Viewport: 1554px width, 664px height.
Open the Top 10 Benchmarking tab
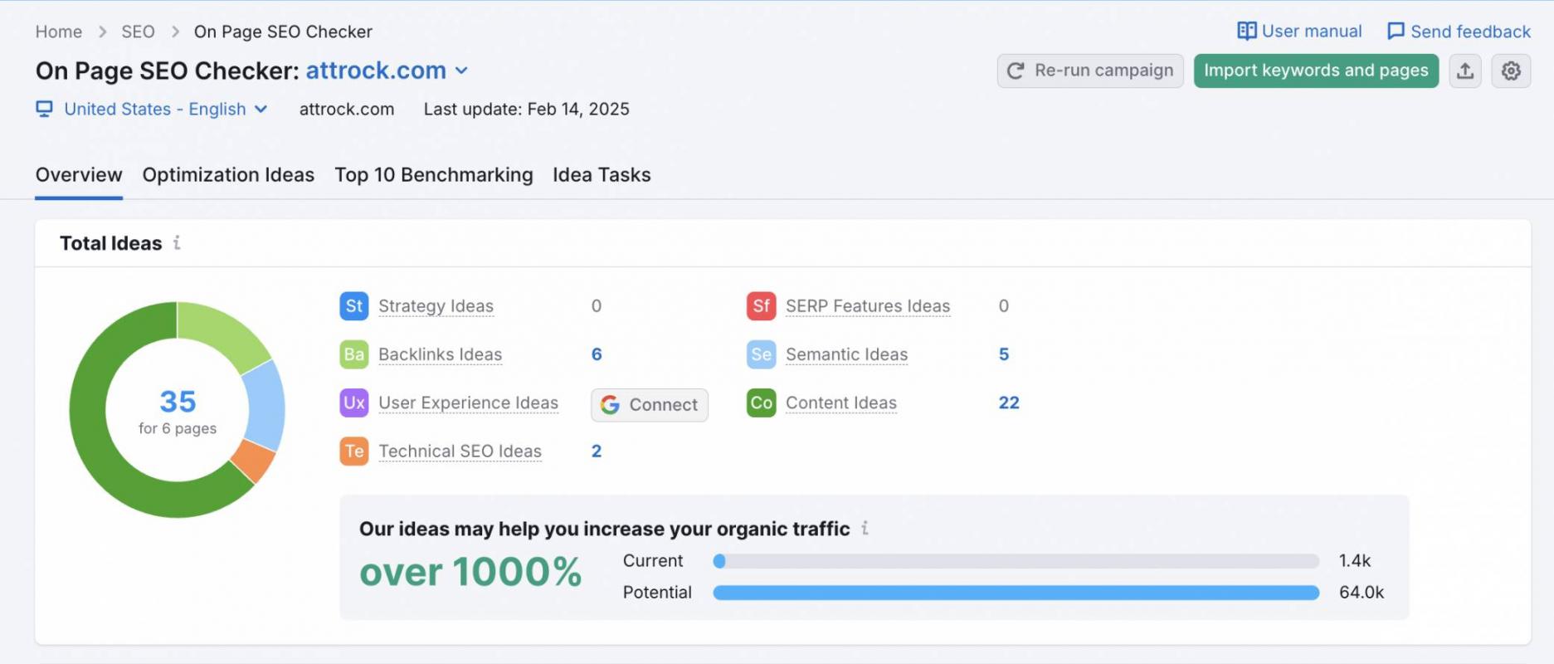click(434, 174)
